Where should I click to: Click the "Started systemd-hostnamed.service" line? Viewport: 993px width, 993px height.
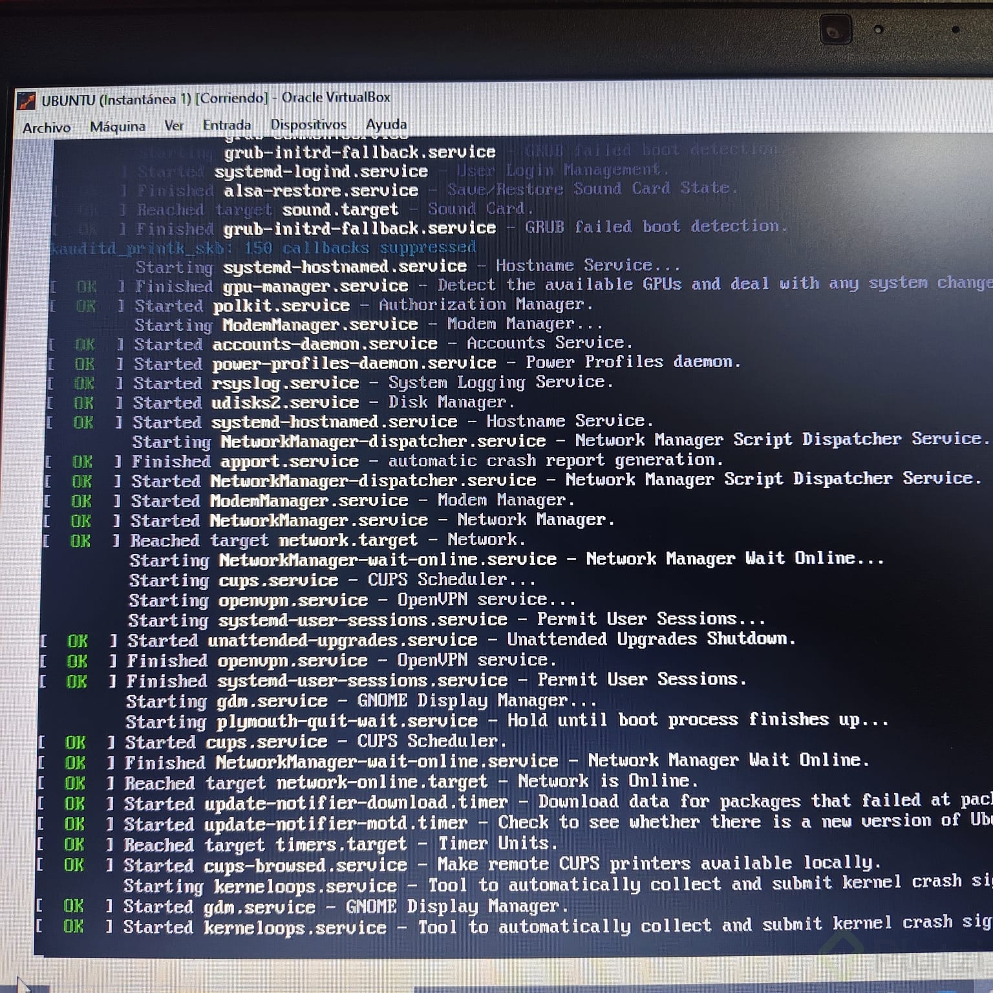pyautogui.click(x=350, y=422)
